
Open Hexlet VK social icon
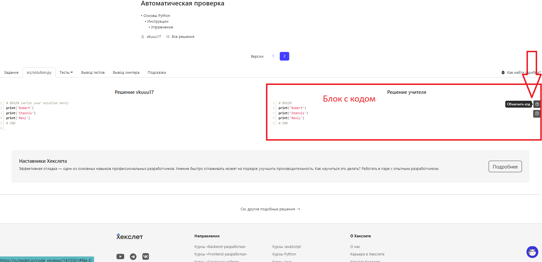[x=146, y=257]
